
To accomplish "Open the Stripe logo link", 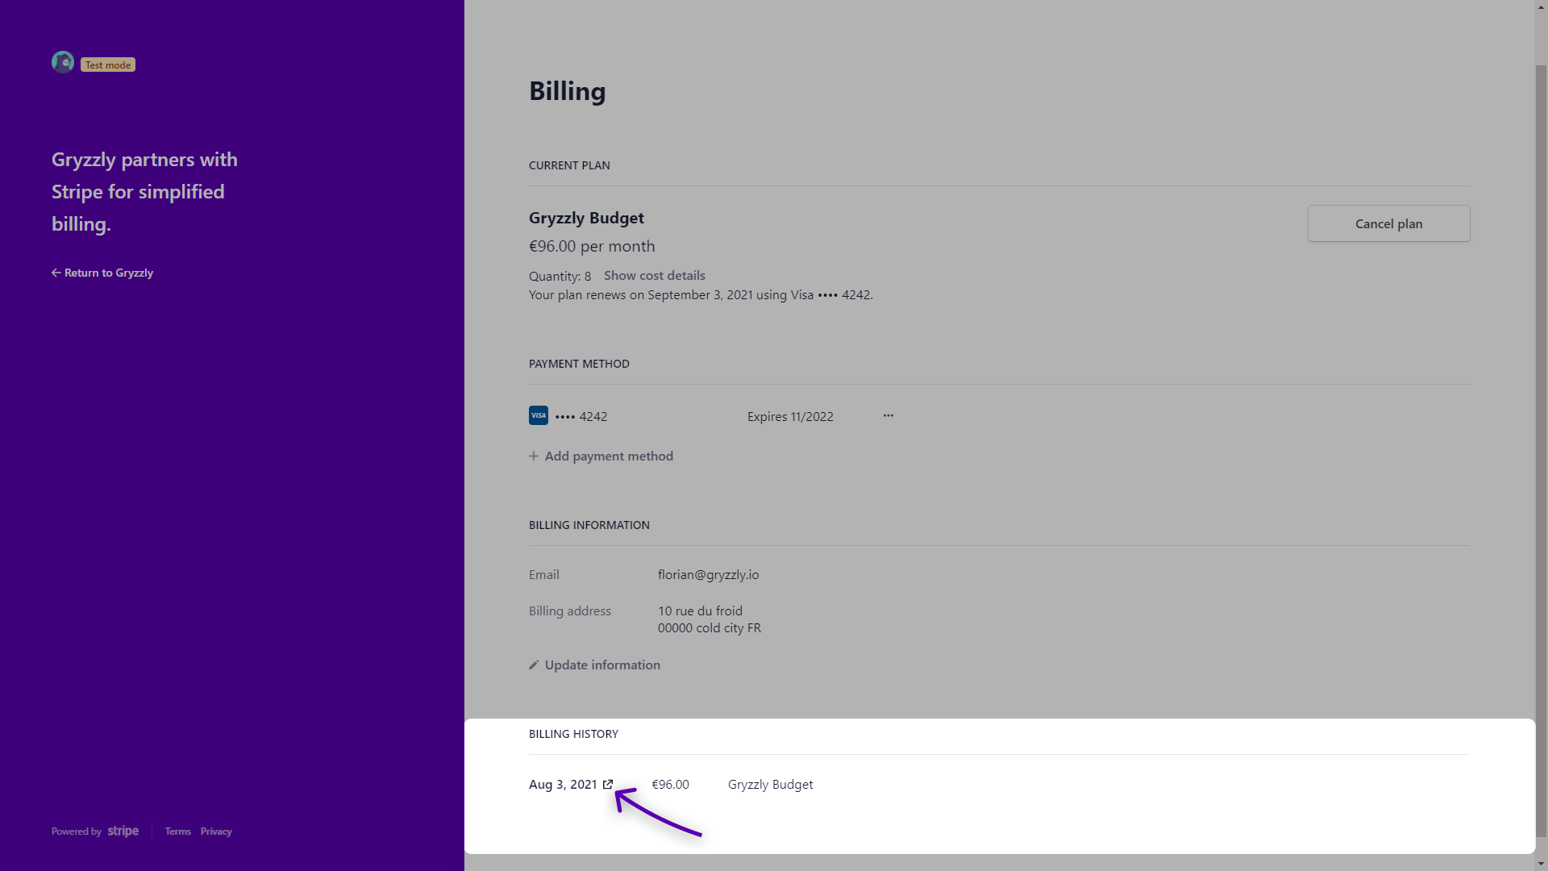I will [x=123, y=831].
